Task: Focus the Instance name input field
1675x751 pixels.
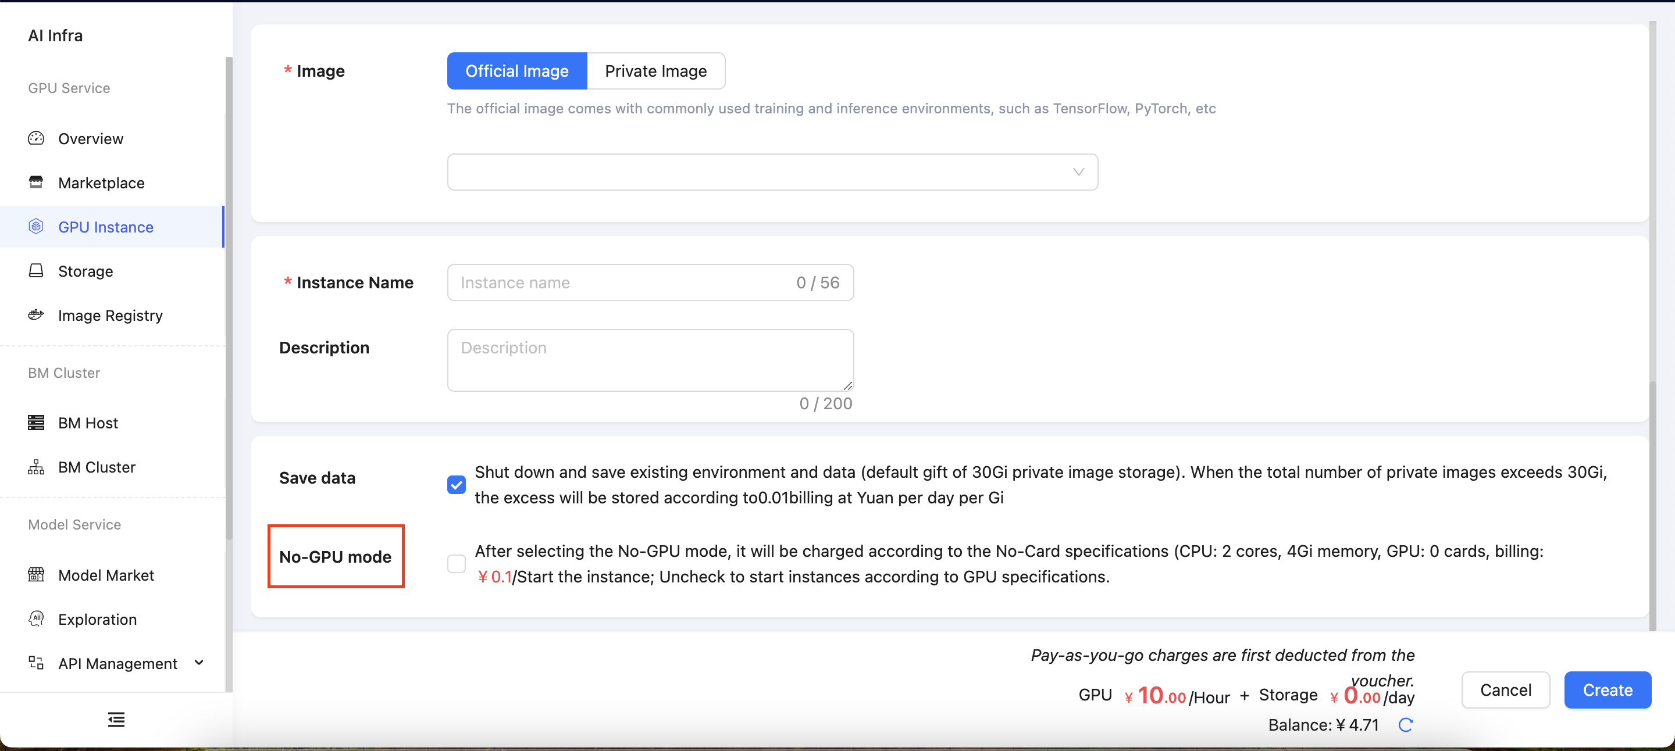Action: click(650, 282)
